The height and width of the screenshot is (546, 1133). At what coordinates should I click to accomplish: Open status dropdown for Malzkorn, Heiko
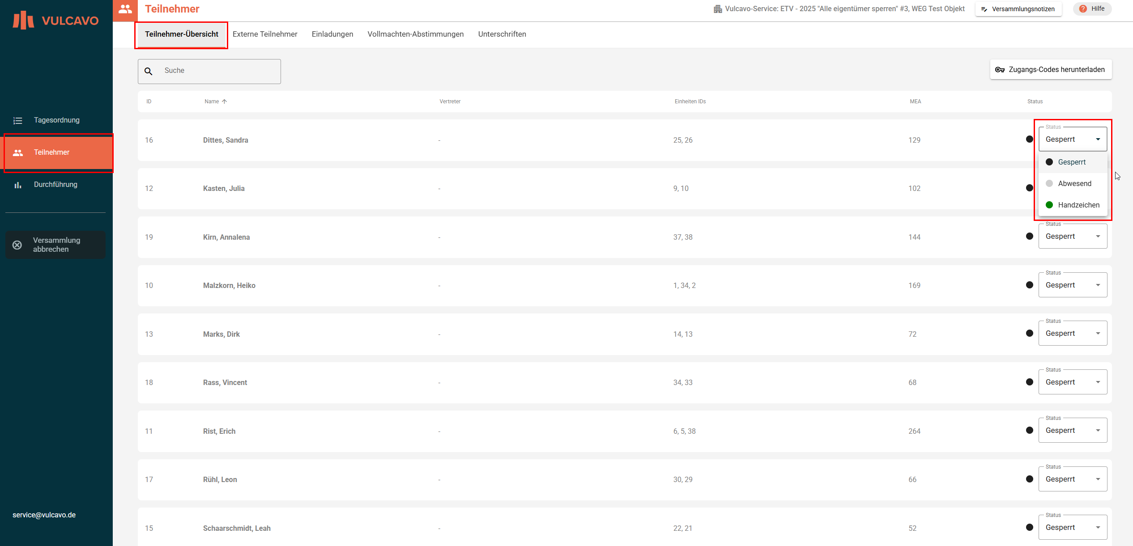tap(1073, 285)
